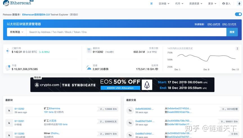Expand the 区块链 menu
The height and width of the screenshot is (138, 243).
[164, 4]
